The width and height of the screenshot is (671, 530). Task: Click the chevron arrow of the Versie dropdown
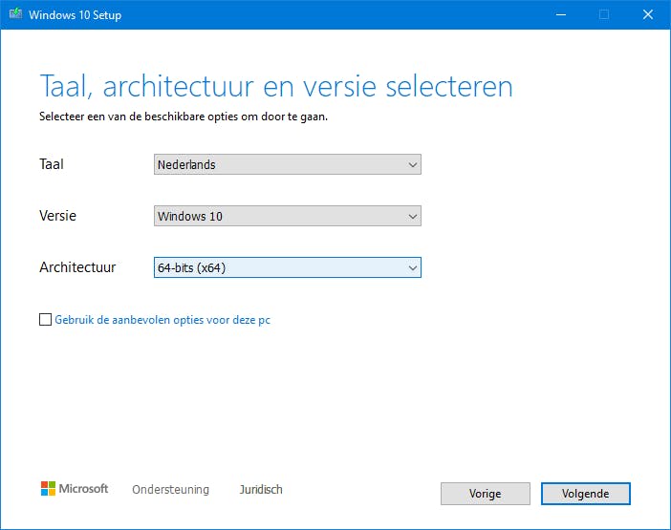click(413, 217)
